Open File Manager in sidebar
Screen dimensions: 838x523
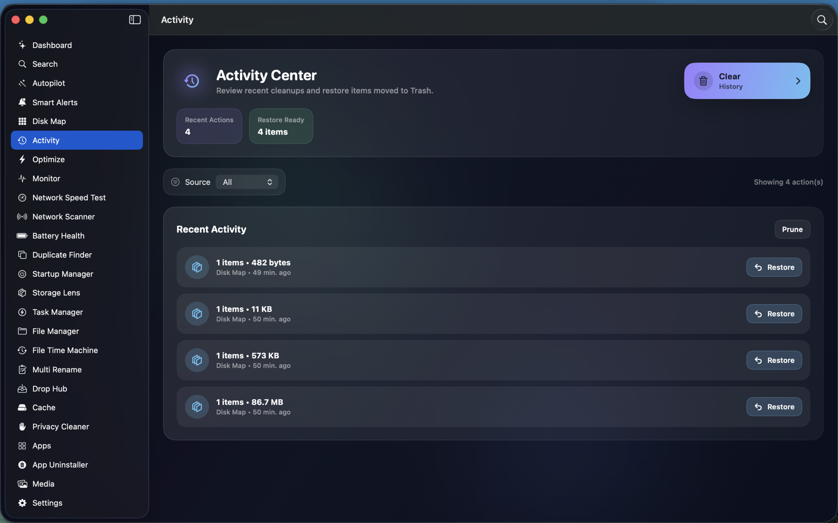coord(77,331)
